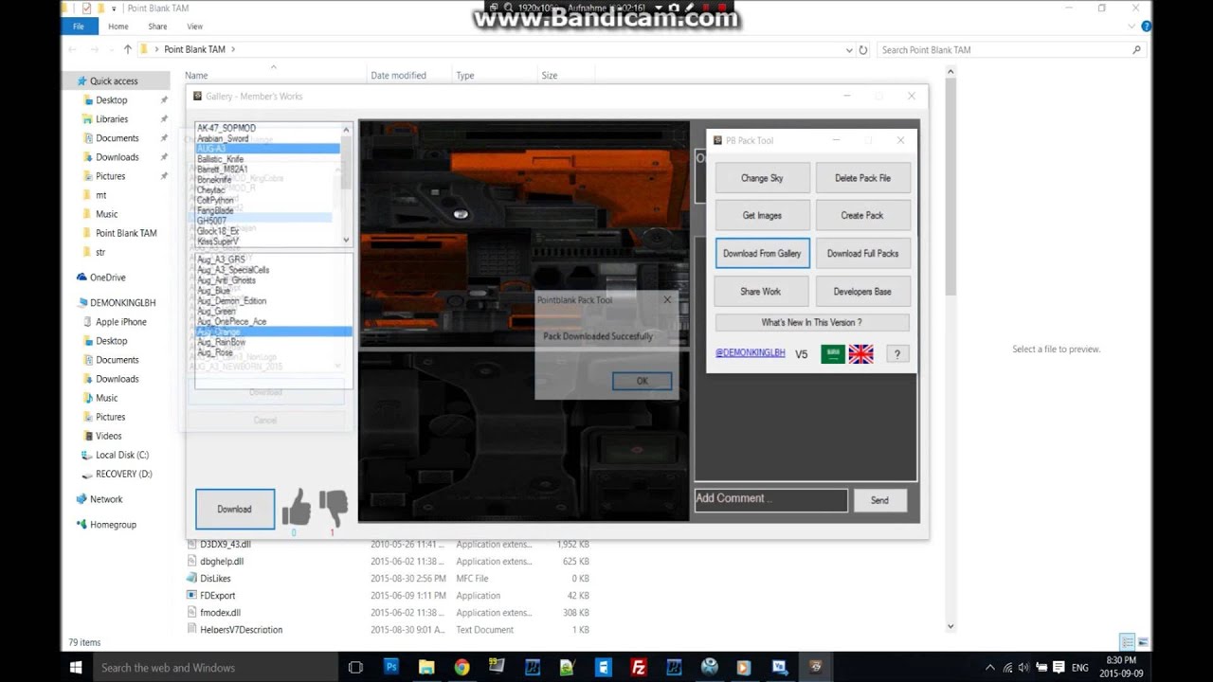The height and width of the screenshot is (682, 1213).
Task: Switch to large icons view in Explorer
Action: coord(1144,641)
